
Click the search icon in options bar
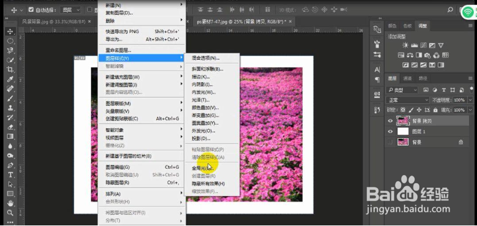pos(450,10)
